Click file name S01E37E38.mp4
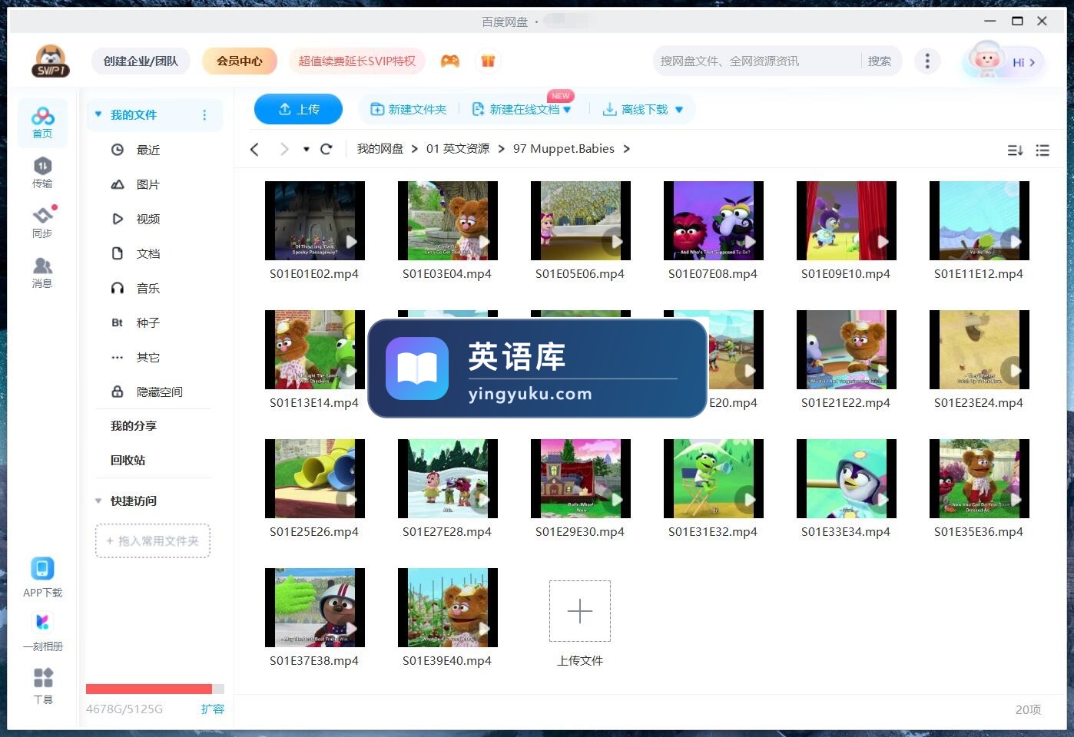This screenshot has width=1074, height=737. tap(314, 660)
